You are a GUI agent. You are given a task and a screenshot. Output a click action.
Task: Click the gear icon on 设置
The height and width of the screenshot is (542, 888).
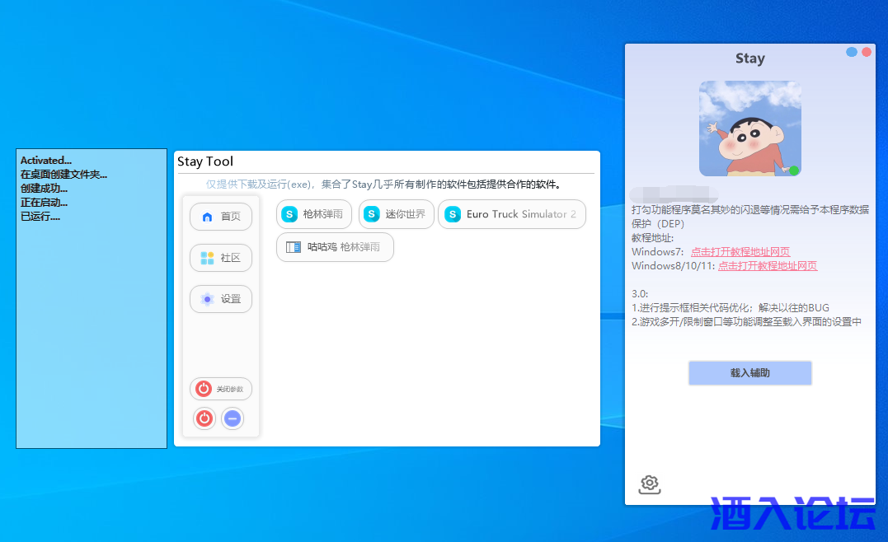click(207, 299)
